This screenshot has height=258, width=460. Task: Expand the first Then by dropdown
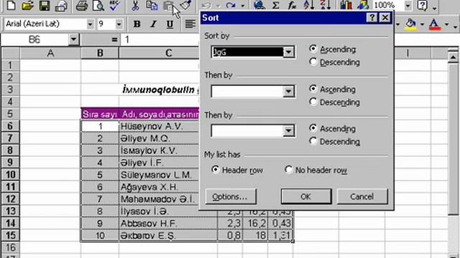(289, 91)
